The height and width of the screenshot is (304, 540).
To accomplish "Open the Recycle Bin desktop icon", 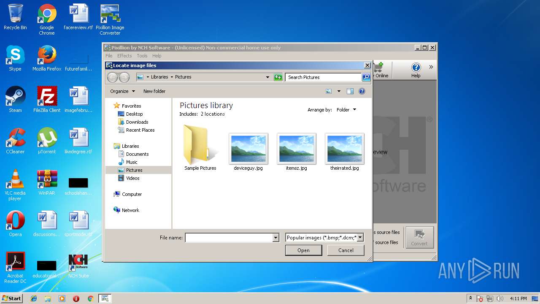I will point(15,17).
